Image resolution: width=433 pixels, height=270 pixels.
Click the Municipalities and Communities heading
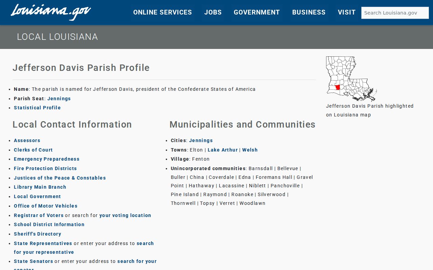tap(243, 125)
